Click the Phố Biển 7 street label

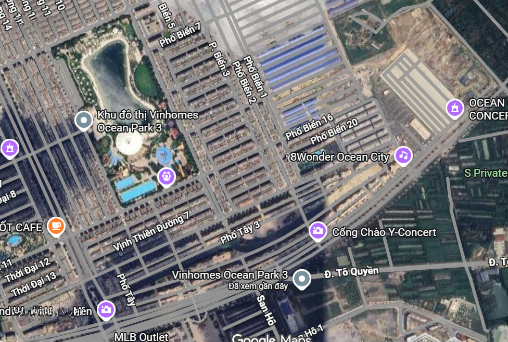point(180,35)
